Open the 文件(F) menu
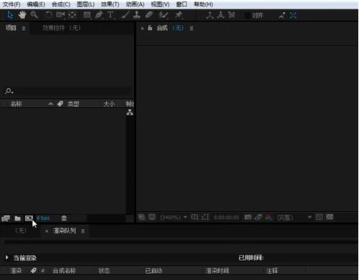Screen dimensions: 359x280 (x=11, y=4)
